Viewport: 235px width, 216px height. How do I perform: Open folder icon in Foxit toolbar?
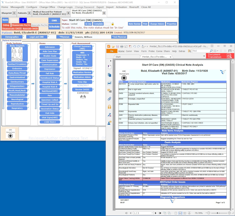113,47
